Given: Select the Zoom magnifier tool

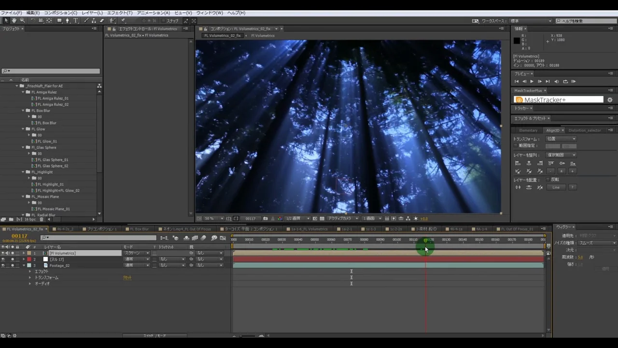Looking at the screenshot, I should 22,21.
